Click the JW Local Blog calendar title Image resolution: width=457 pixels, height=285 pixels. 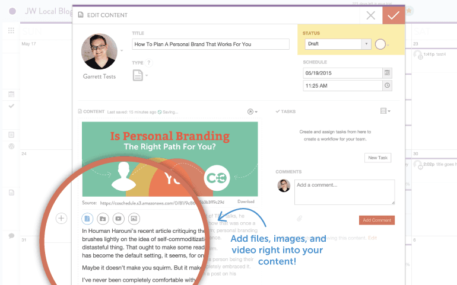[49, 11]
